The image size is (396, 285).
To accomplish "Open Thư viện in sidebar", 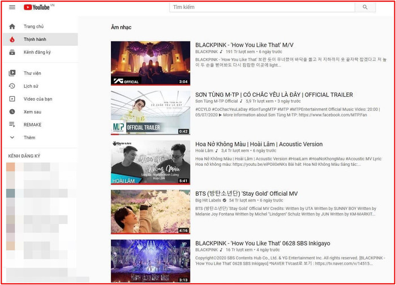I will (40, 73).
